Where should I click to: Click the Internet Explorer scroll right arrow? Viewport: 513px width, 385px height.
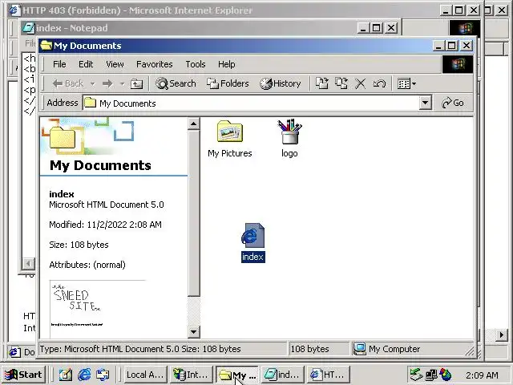click(501, 334)
